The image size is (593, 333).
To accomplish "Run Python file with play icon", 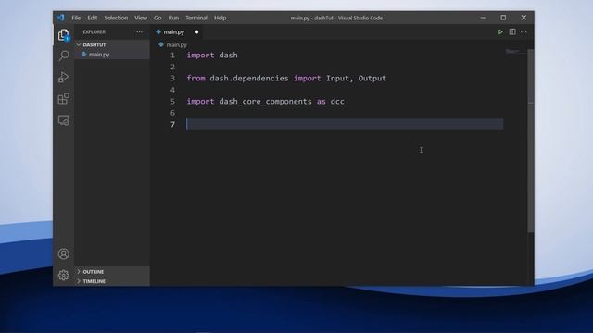I will [500, 32].
